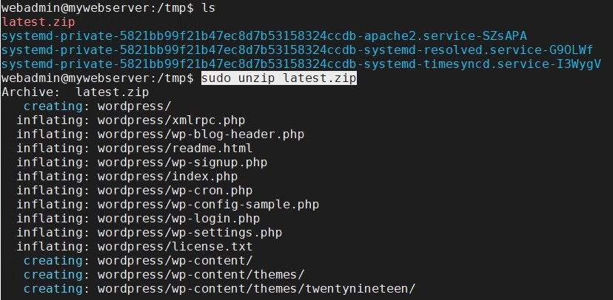The width and height of the screenshot is (613, 300).
Task: Click wordpress/wp-config-sample.php entry
Action: pyautogui.click(x=208, y=205)
